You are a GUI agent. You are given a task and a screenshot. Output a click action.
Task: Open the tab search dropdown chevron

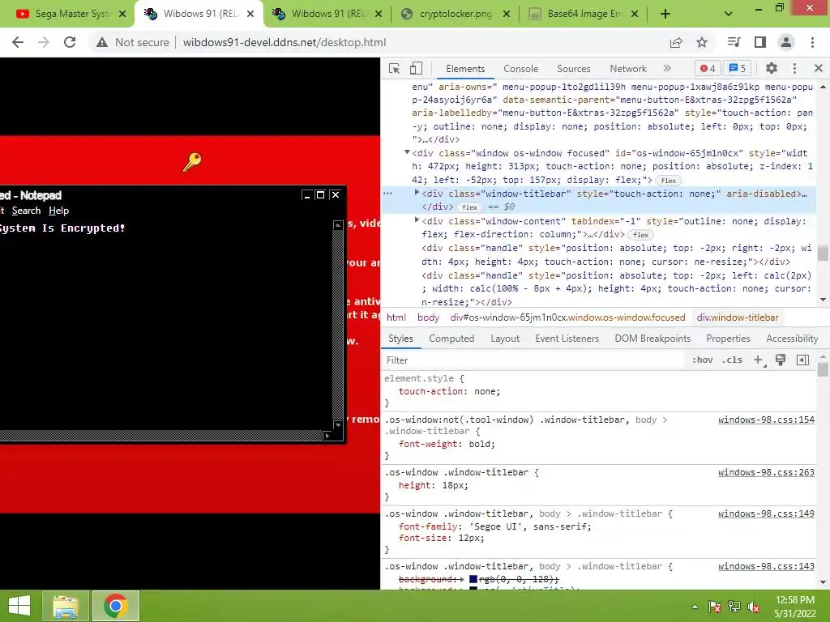(729, 14)
